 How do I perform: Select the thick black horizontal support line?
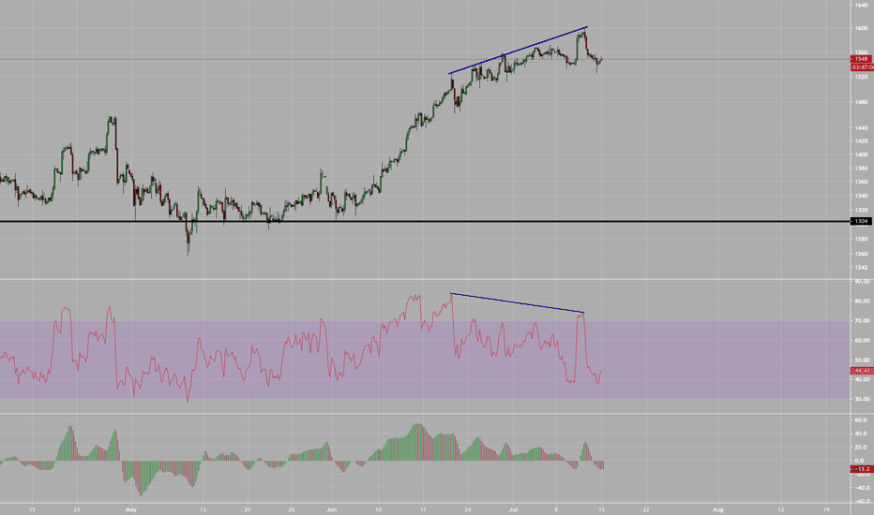(x=426, y=222)
